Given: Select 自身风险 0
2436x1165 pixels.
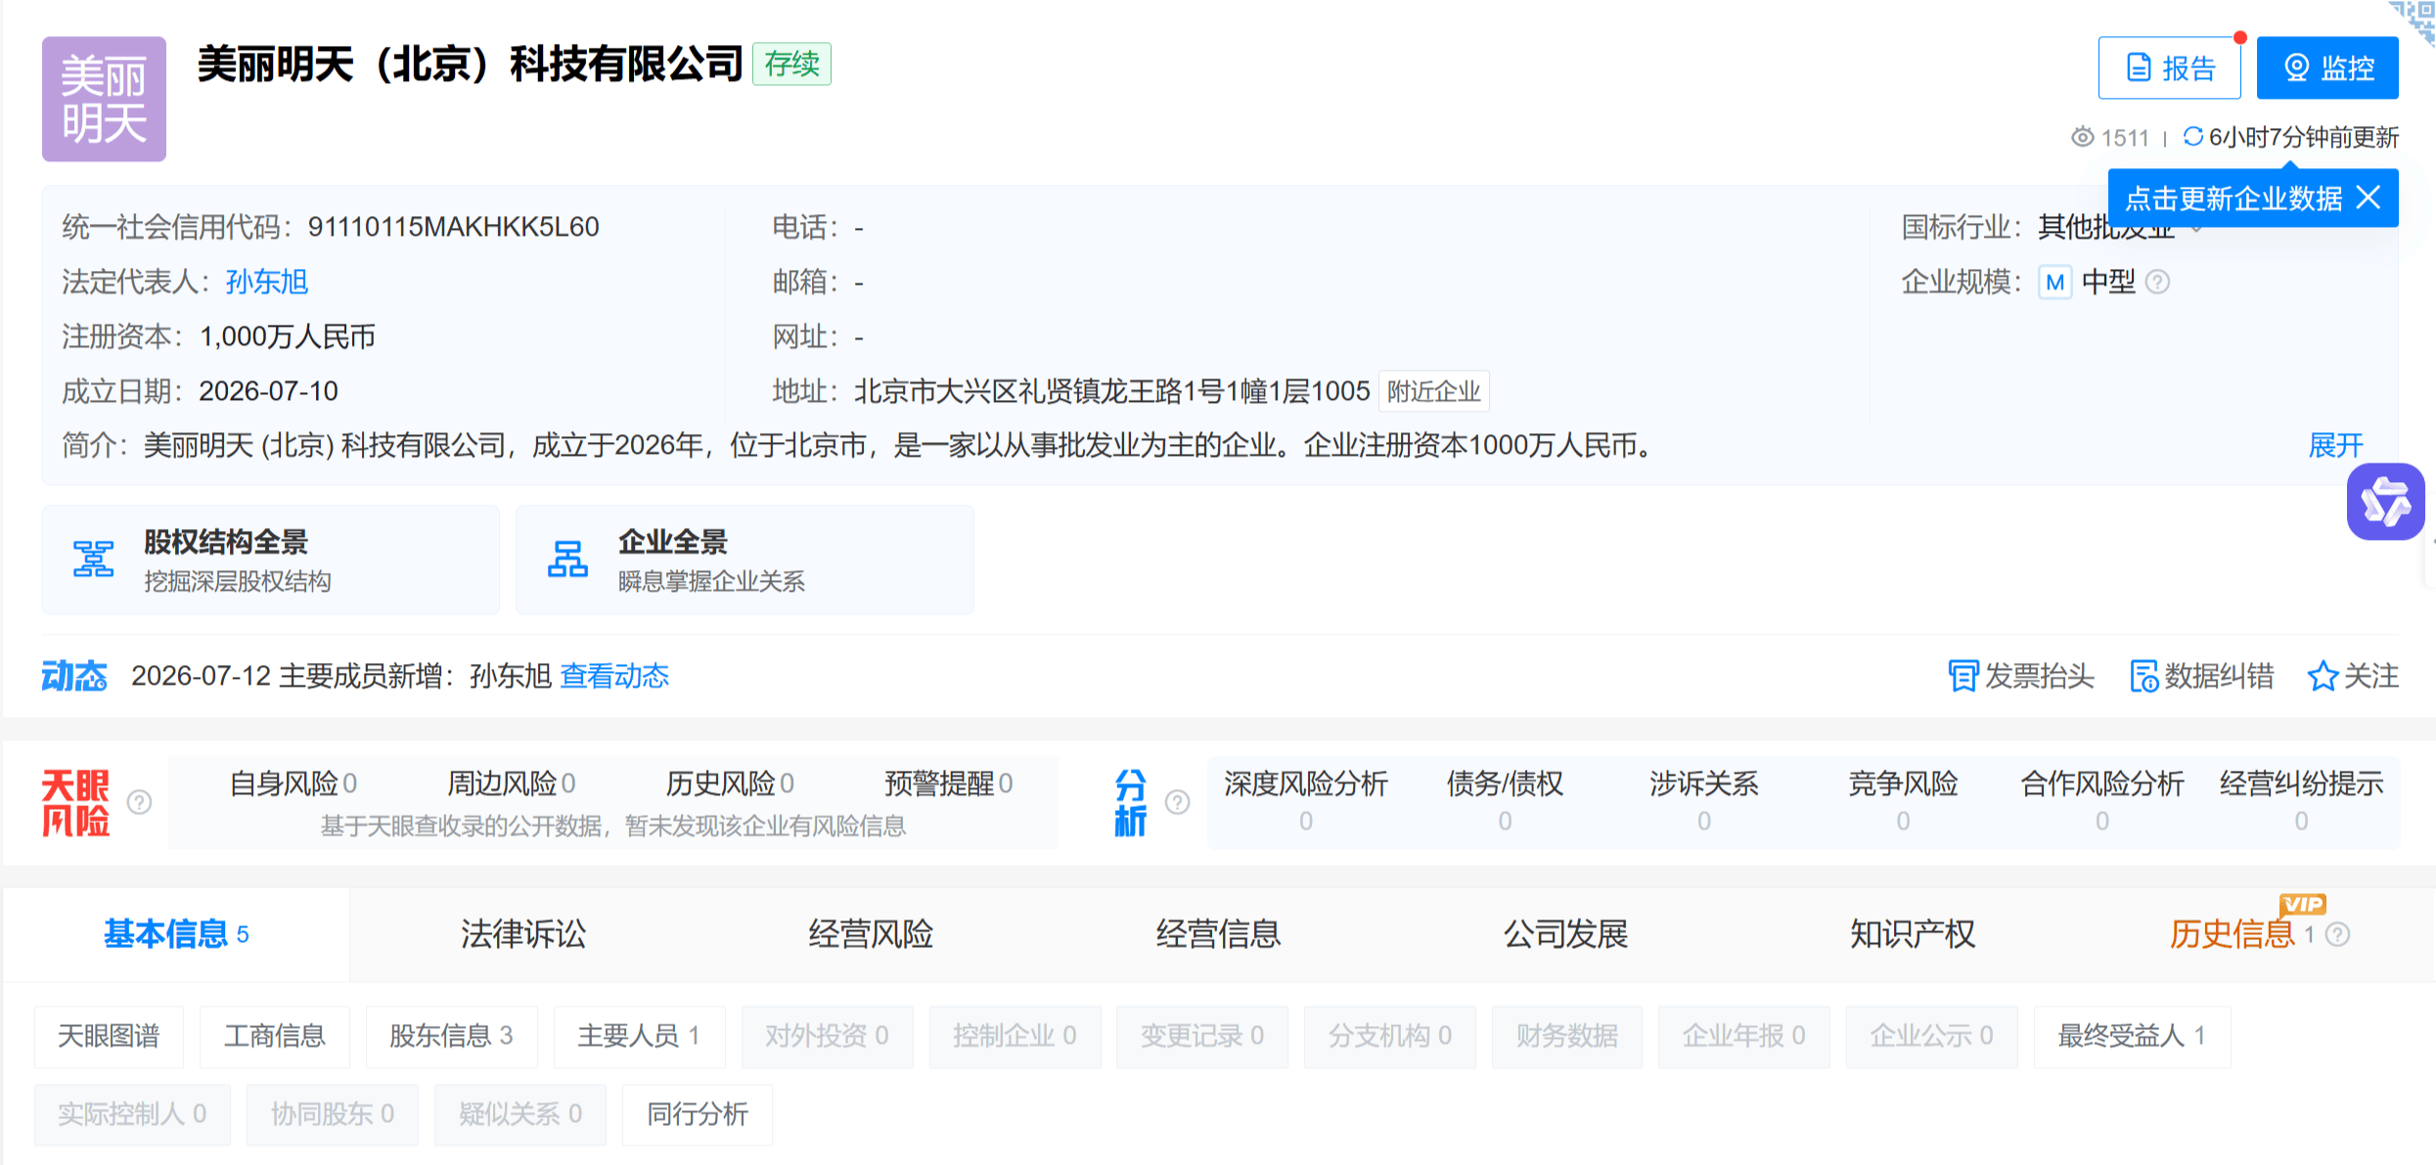Looking at the screenshot, I should 293,784.
